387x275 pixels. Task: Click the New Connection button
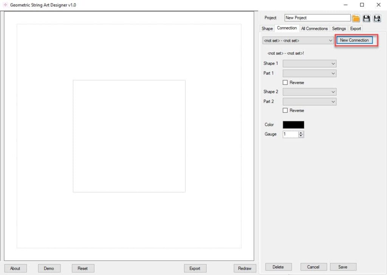click(x=354, y=40)
